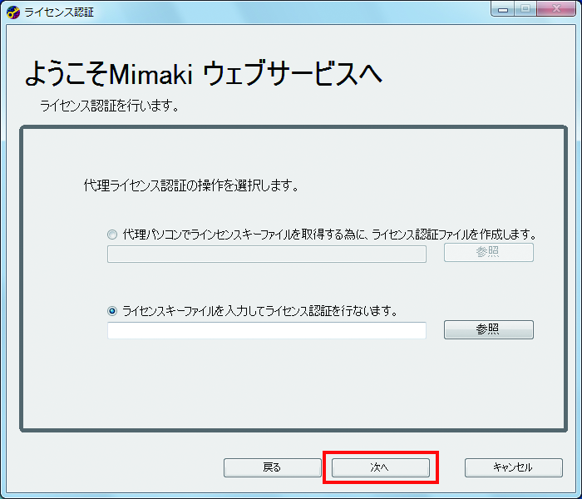Click the license key file path field

point(267,330)
